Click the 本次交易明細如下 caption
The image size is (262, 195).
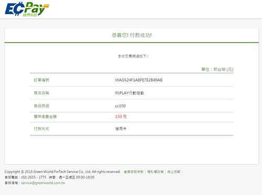133,56
